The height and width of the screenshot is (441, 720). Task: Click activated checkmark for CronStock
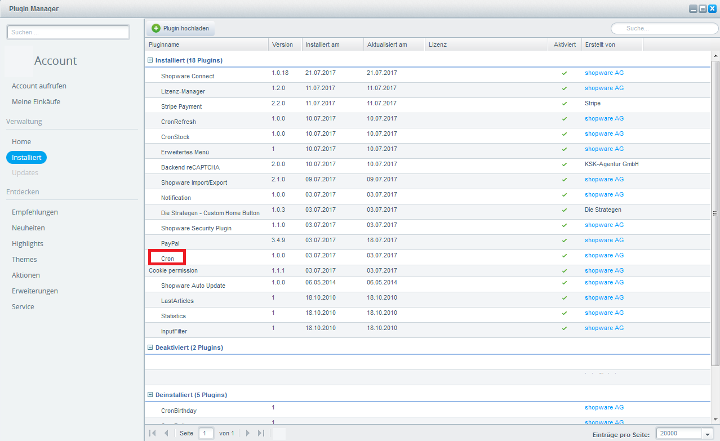tap(565, 134)
